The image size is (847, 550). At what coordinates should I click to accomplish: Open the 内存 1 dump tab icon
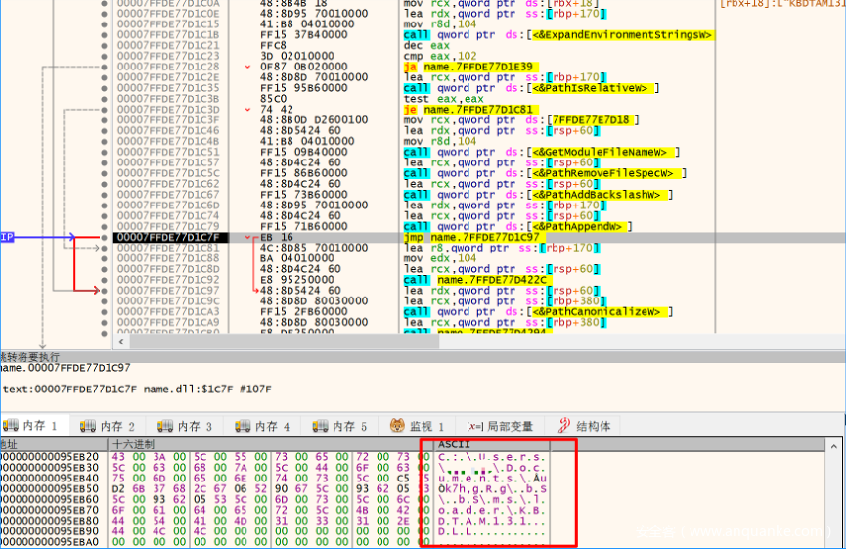pos(12,426)
